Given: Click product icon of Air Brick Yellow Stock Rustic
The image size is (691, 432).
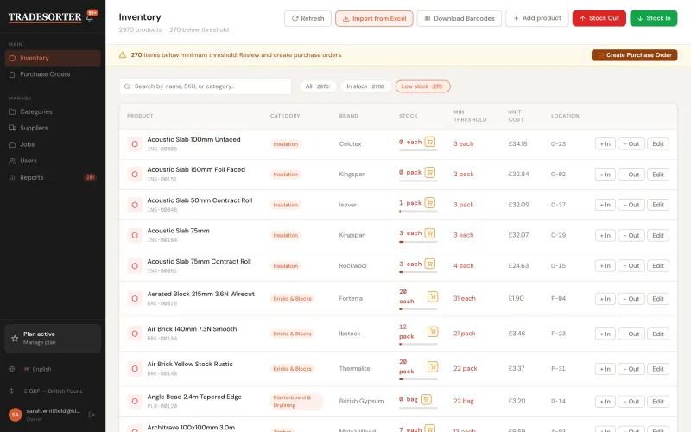Looking at the screenshot, I should click(x=135, y=369).
